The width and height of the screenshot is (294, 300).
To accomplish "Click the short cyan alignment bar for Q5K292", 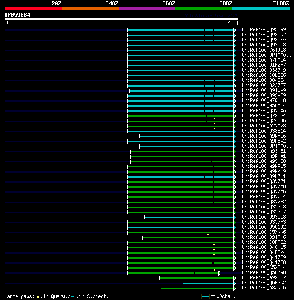I will click(209, 283).
